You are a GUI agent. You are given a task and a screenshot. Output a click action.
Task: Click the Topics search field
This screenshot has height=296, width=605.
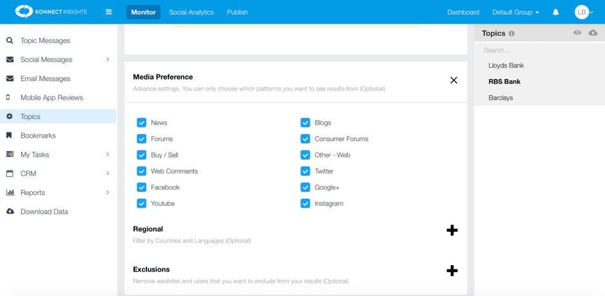click(x=539, y=50)
